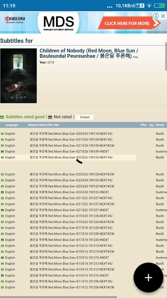Open subtitle E21-E22.181227-NEXT-KCW
Image resolution: width=167 pixels, height=298 pixels.
tap(72, 204)
